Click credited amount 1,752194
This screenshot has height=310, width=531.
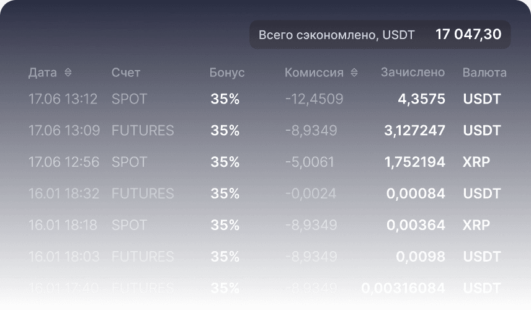click(x=415, y=162)
